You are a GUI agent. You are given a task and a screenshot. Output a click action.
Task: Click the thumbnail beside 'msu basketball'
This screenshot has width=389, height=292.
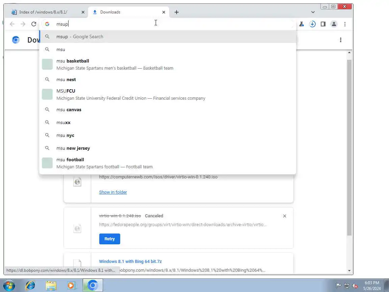47,64
